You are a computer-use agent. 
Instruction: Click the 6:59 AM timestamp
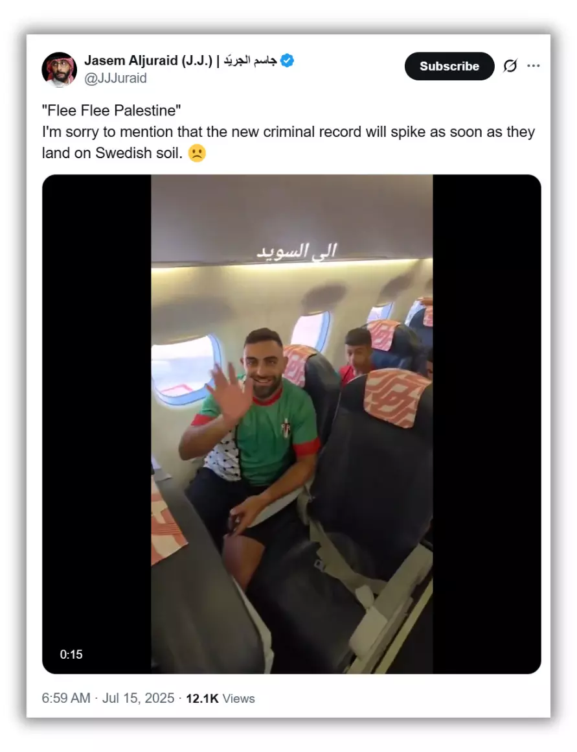pyautogui.click(x=66, y=698)
